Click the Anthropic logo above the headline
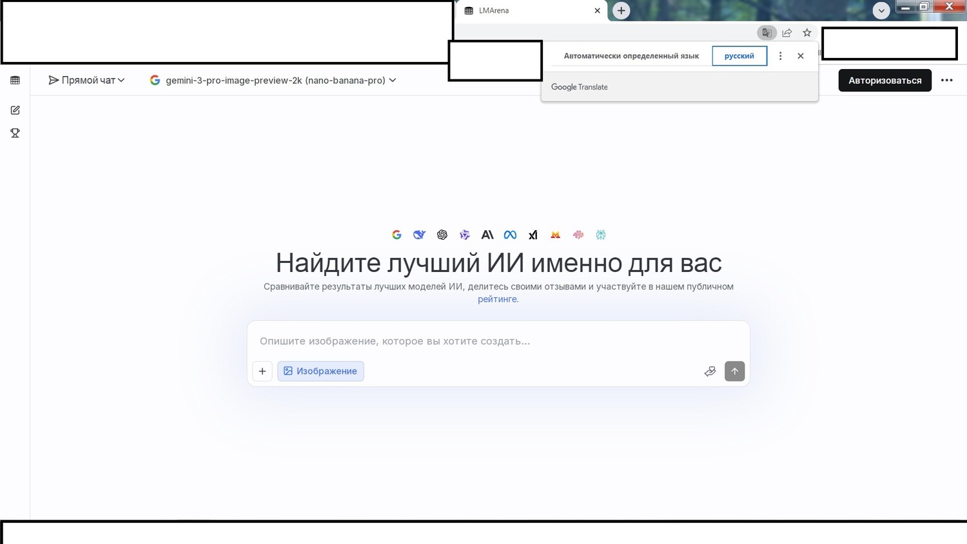The width and height of the screenshot is (967, 544). pos(487,235)
